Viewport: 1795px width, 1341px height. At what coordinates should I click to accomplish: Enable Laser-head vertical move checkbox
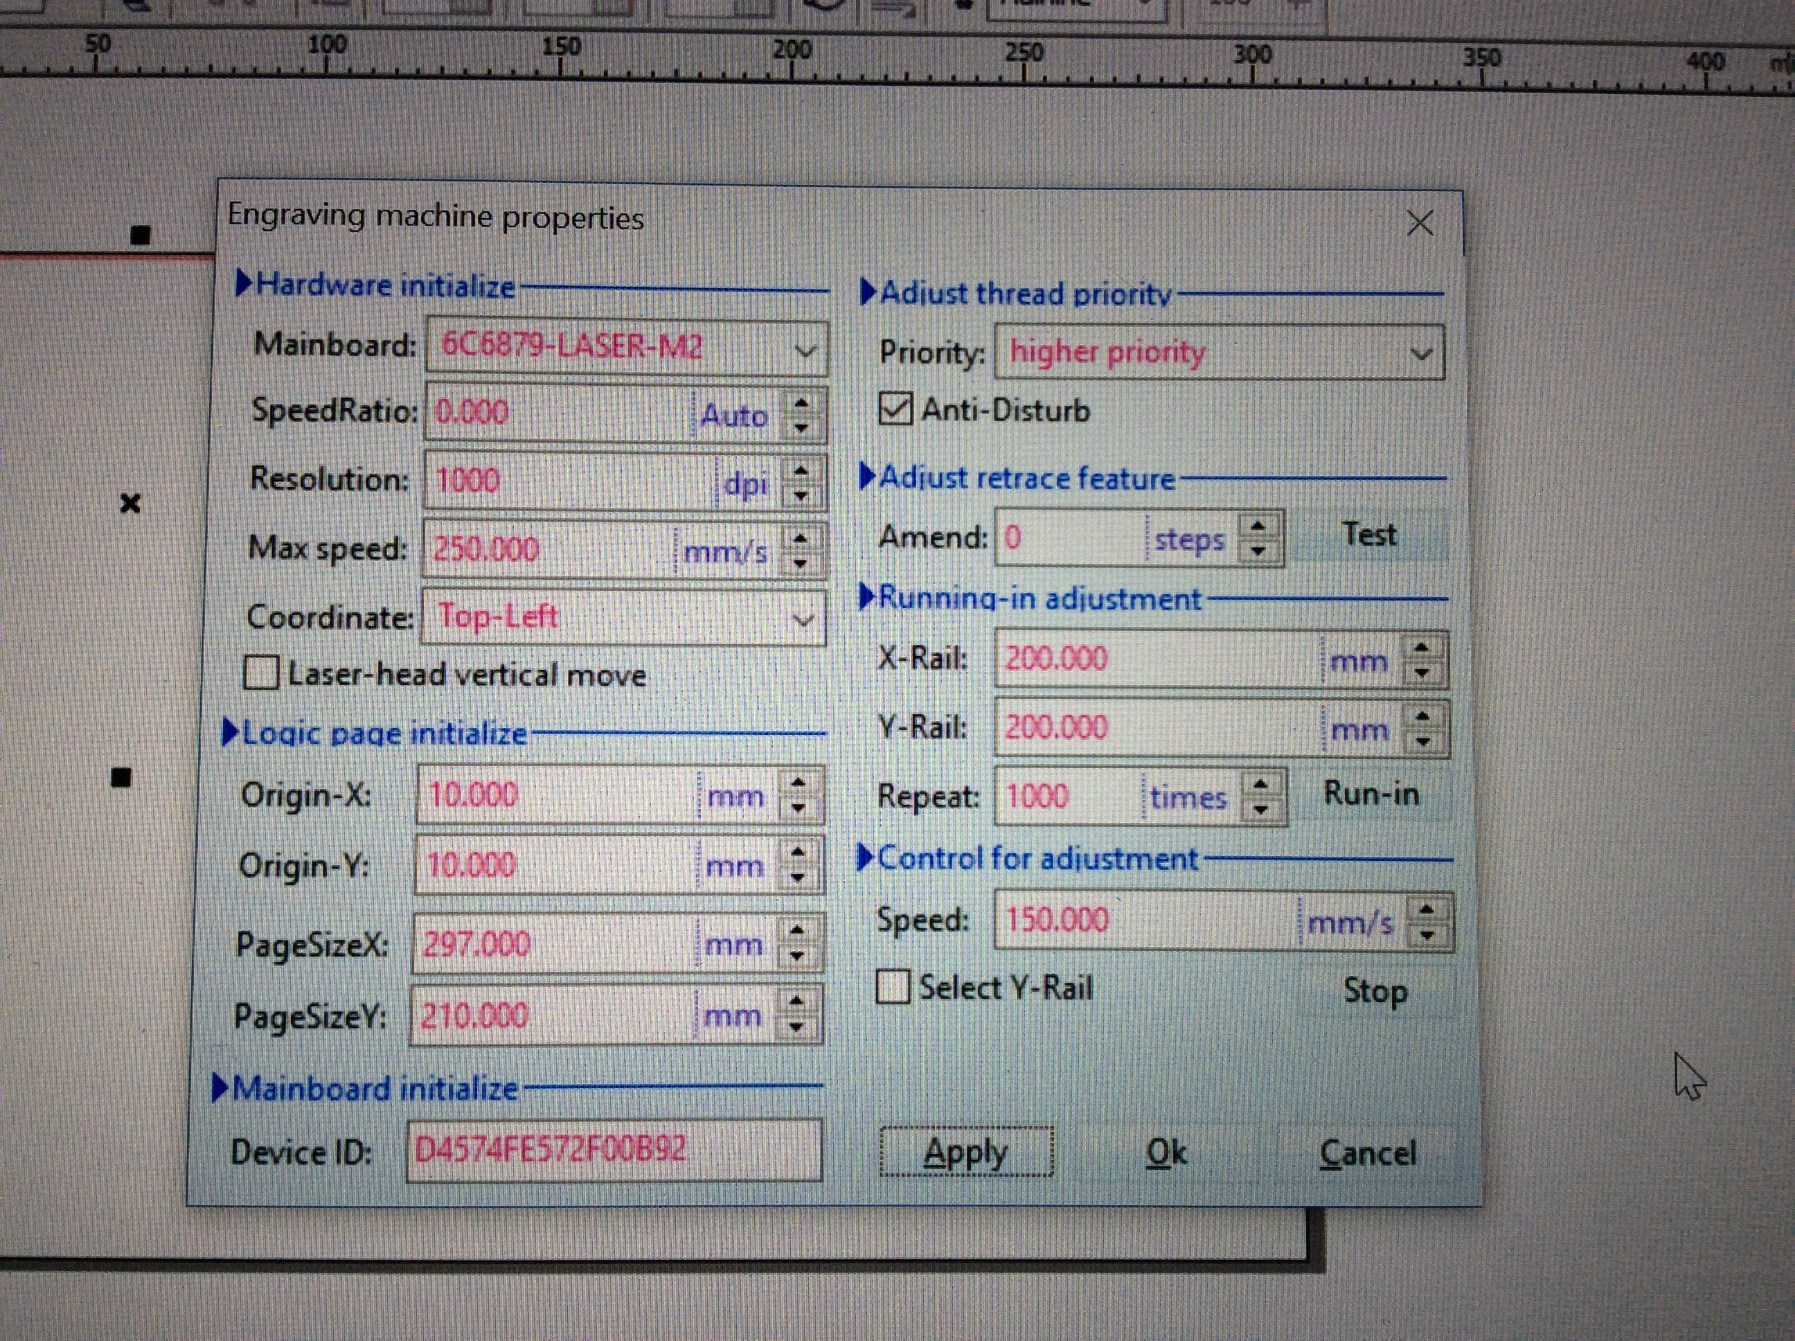261,673
